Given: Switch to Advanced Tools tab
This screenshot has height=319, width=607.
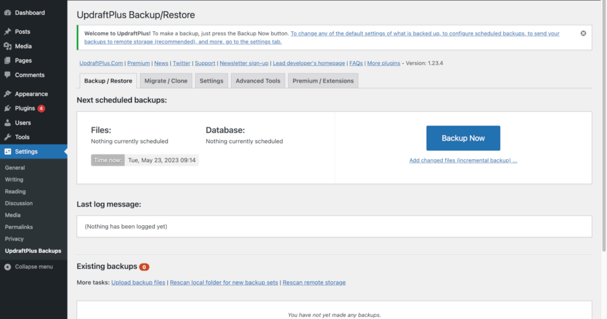Looking at the screenshot, I should [258, 81].
